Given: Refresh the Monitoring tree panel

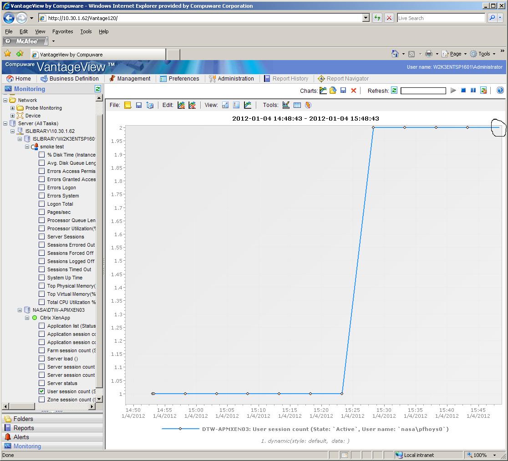Looking at the screenshot, I should (98, 89).
